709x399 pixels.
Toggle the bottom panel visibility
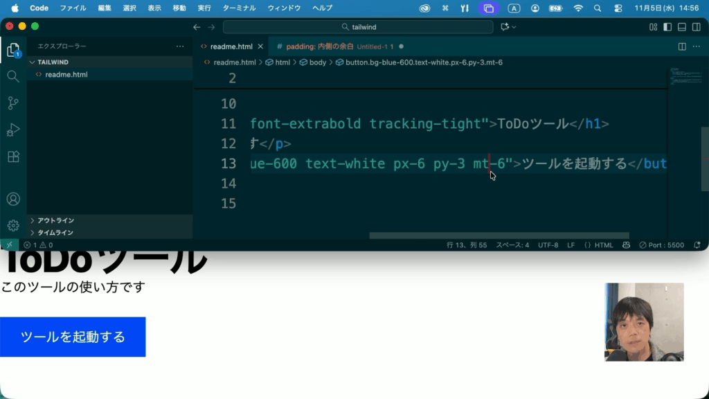[x=682, y=27]
